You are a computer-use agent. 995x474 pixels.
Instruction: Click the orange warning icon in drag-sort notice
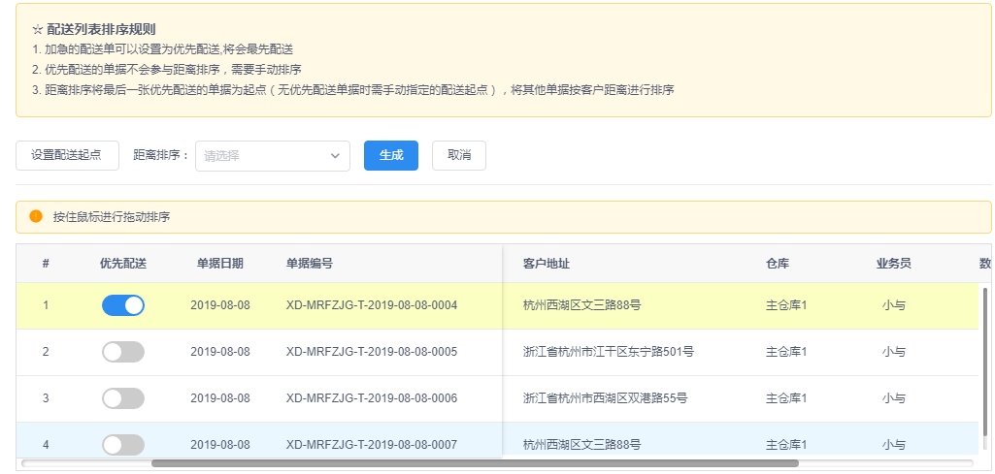point(36,216)
